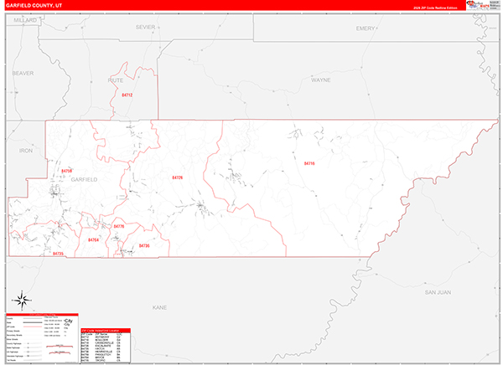
Task: Select ZIP code label 84764 on the map
Action: coord(93,240)
